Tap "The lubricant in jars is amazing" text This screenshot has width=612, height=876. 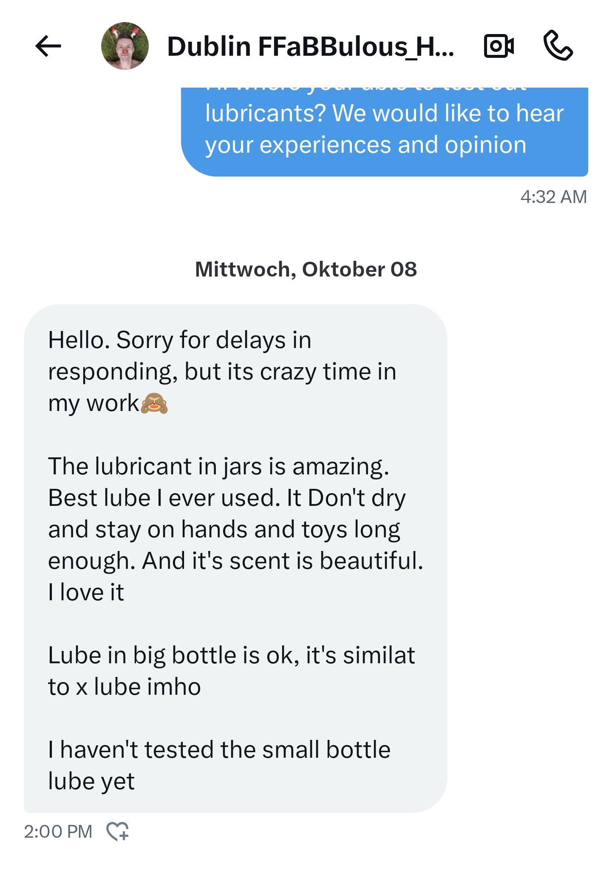pyautogui.click(x=218, y=466)
